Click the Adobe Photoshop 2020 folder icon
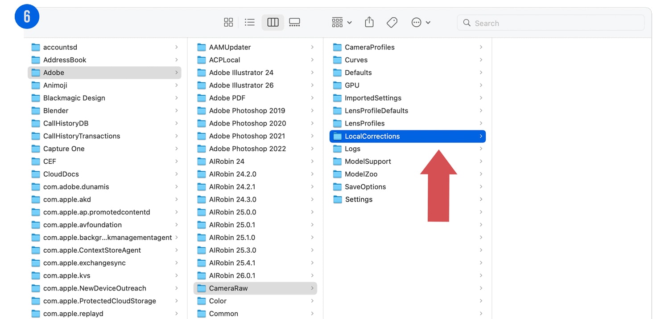669x319 pixels. click(202, 123)
